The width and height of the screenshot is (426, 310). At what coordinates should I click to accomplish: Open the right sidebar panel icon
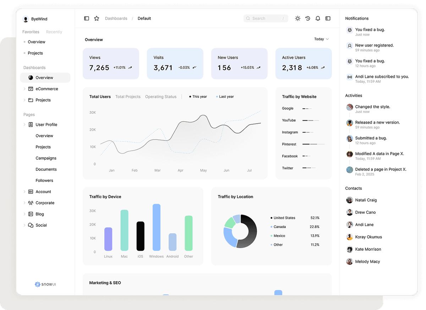(x=328, y=18)
